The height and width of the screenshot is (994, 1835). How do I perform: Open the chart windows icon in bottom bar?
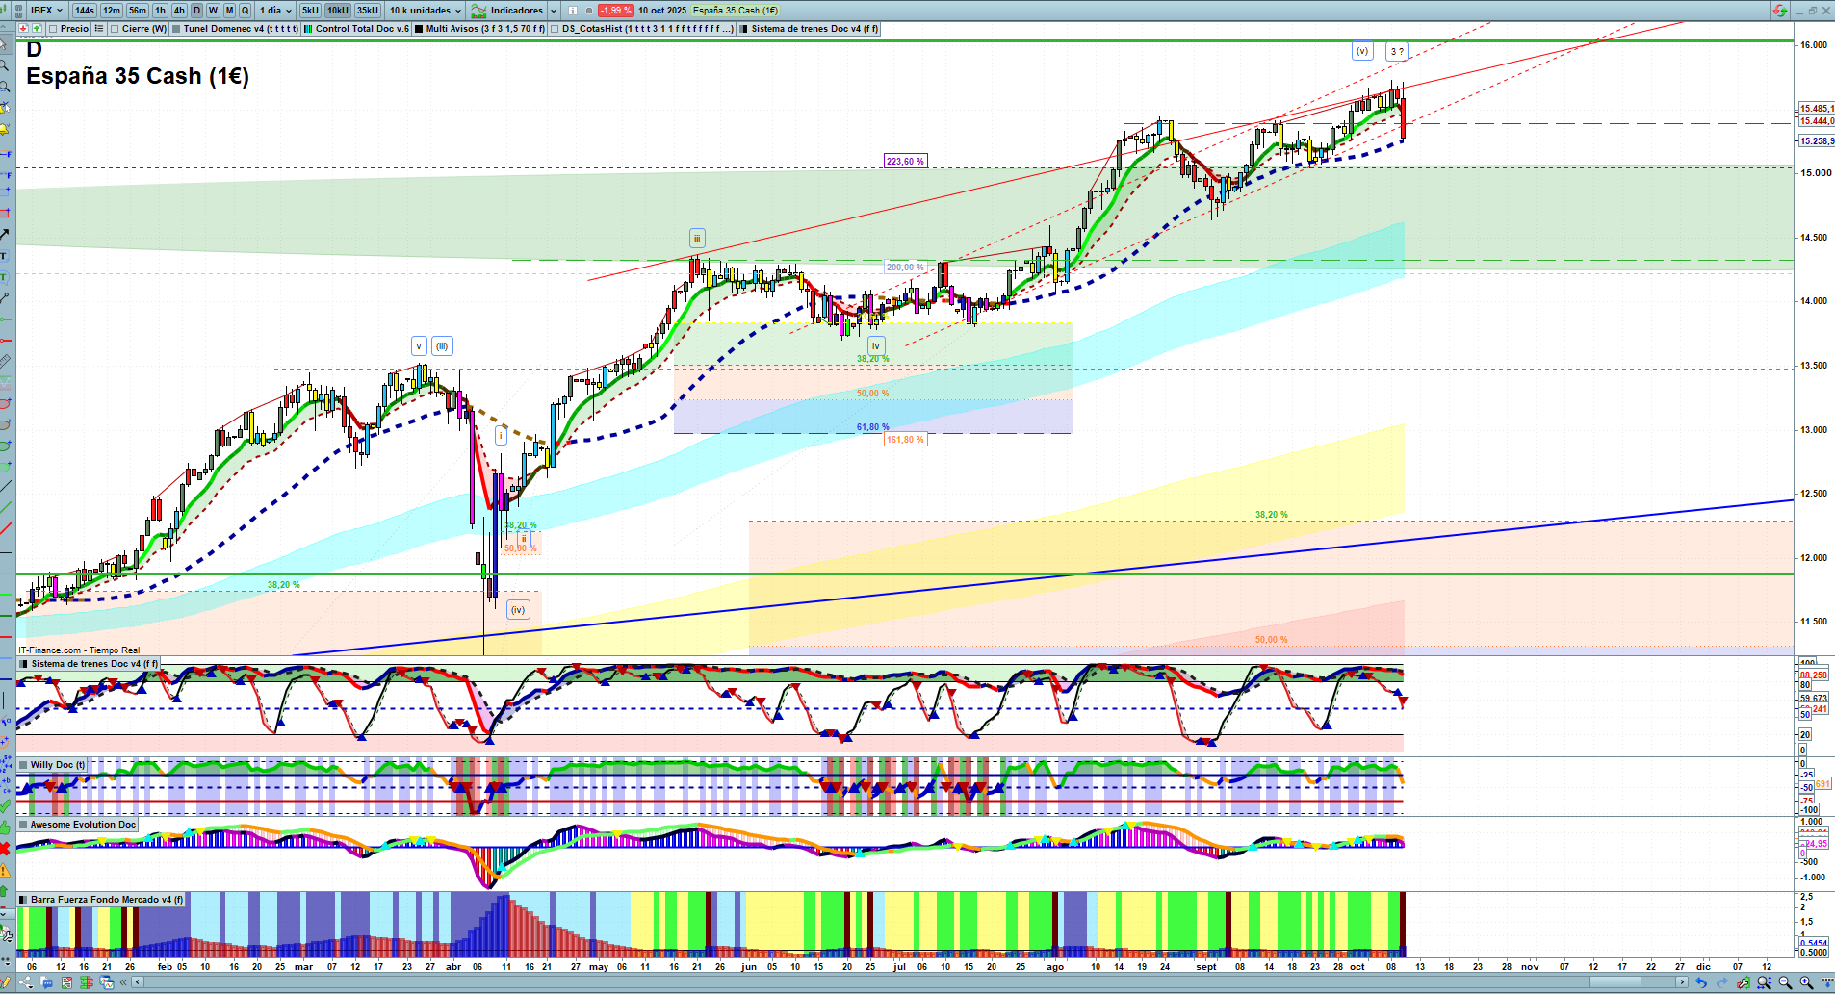tap(107, 982)
